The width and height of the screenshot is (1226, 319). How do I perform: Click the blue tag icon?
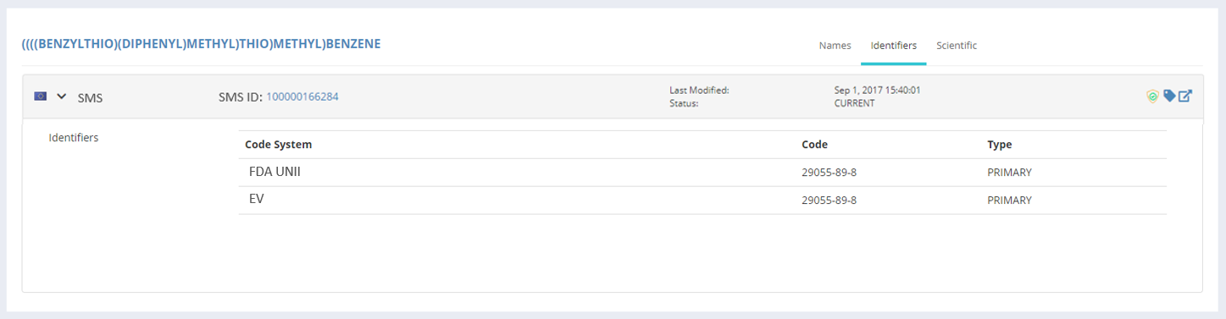(x=1169, y=96)
